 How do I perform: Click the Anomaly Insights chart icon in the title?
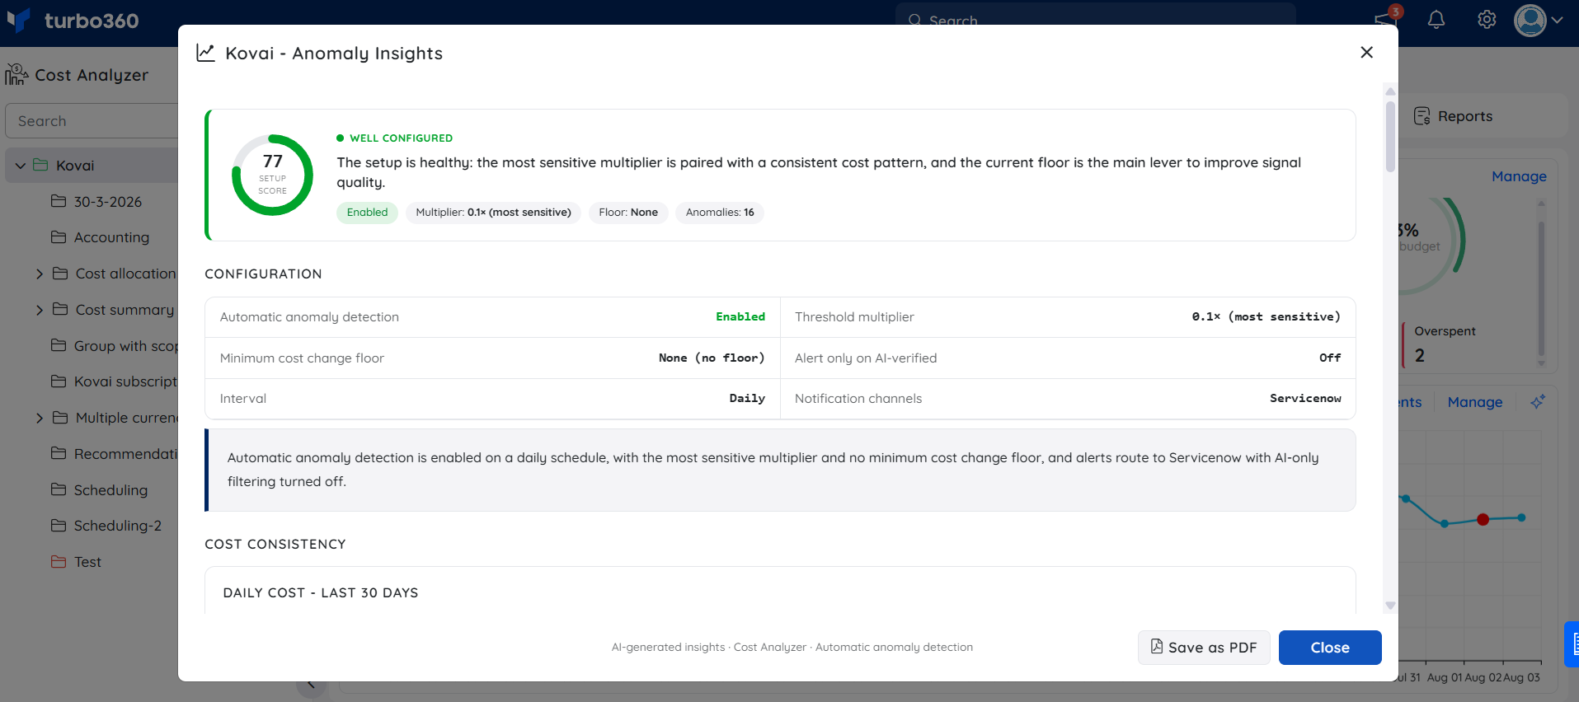click(x=205, y=53)
